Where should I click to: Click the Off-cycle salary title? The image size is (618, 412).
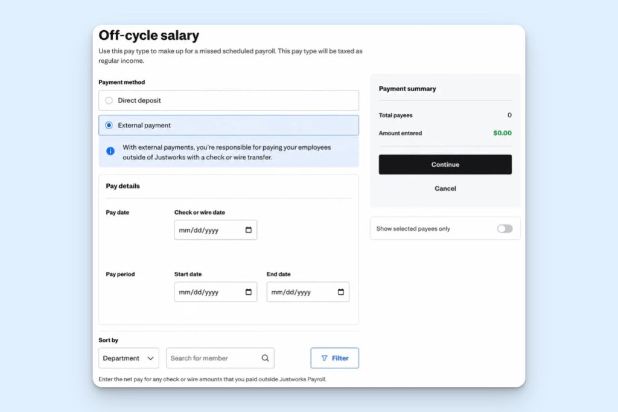(149, 35)
